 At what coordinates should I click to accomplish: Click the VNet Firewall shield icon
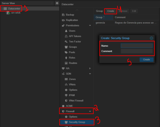66,101
